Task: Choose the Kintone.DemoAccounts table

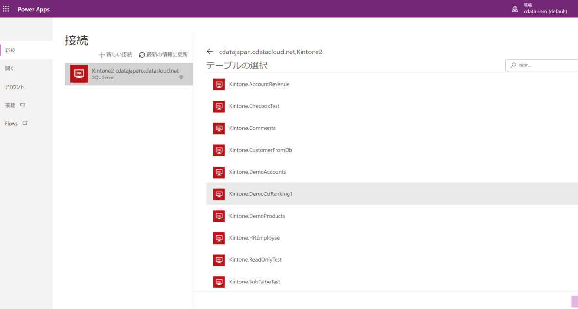Action: pos(392,172)
